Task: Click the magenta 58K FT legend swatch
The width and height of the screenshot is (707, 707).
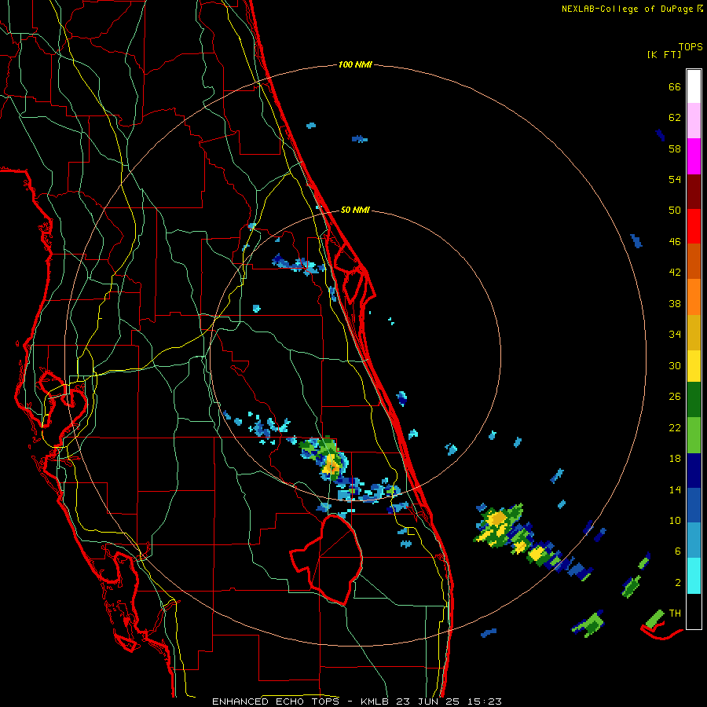Action: click(x=694, y=156)
